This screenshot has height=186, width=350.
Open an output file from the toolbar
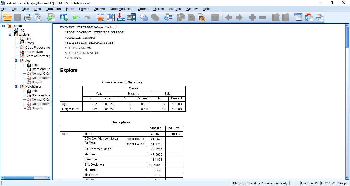click(x=7, y=17)
